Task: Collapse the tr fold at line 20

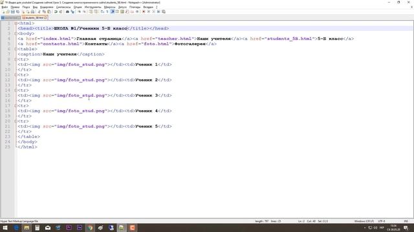Action: coord(16,121)
